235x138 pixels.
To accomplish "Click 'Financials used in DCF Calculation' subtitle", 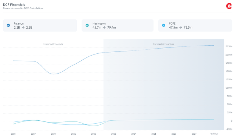I will pyautogui.click(x=23, y=8).
